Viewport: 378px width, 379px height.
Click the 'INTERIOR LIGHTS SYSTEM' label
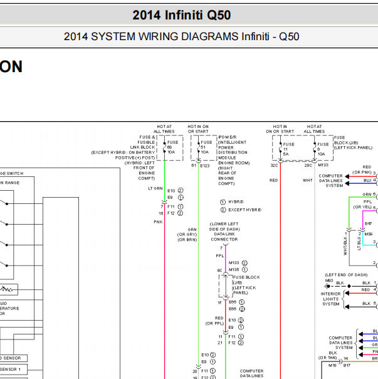coord(330,299)
